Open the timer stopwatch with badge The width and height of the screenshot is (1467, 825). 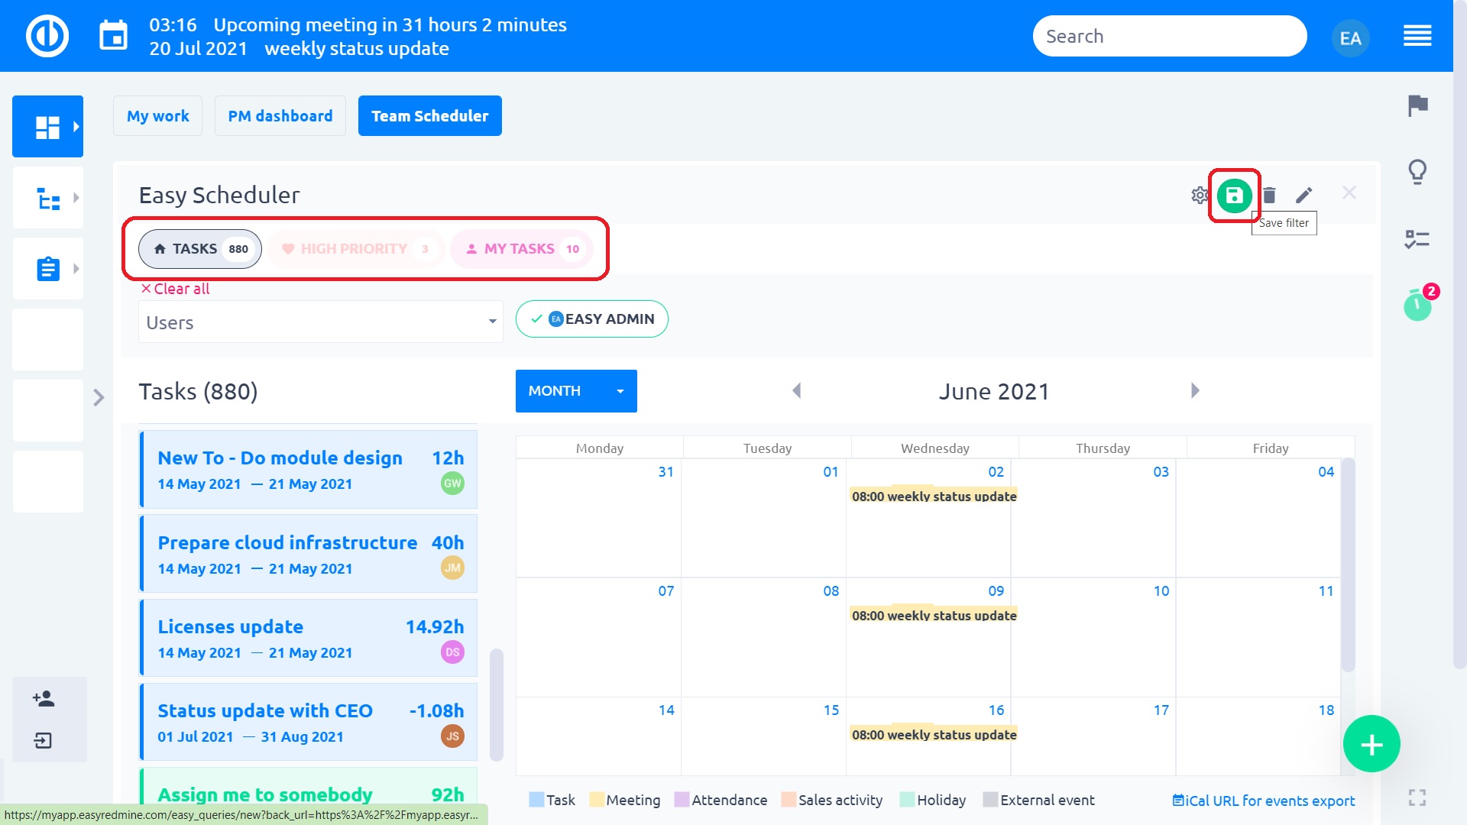click(1417, 305)
